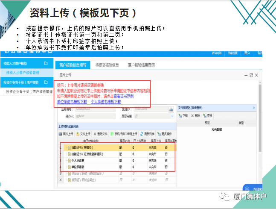
Task: Open the 是否完整 dropdown
Action: pyautogui.click(x=171, y=116)
